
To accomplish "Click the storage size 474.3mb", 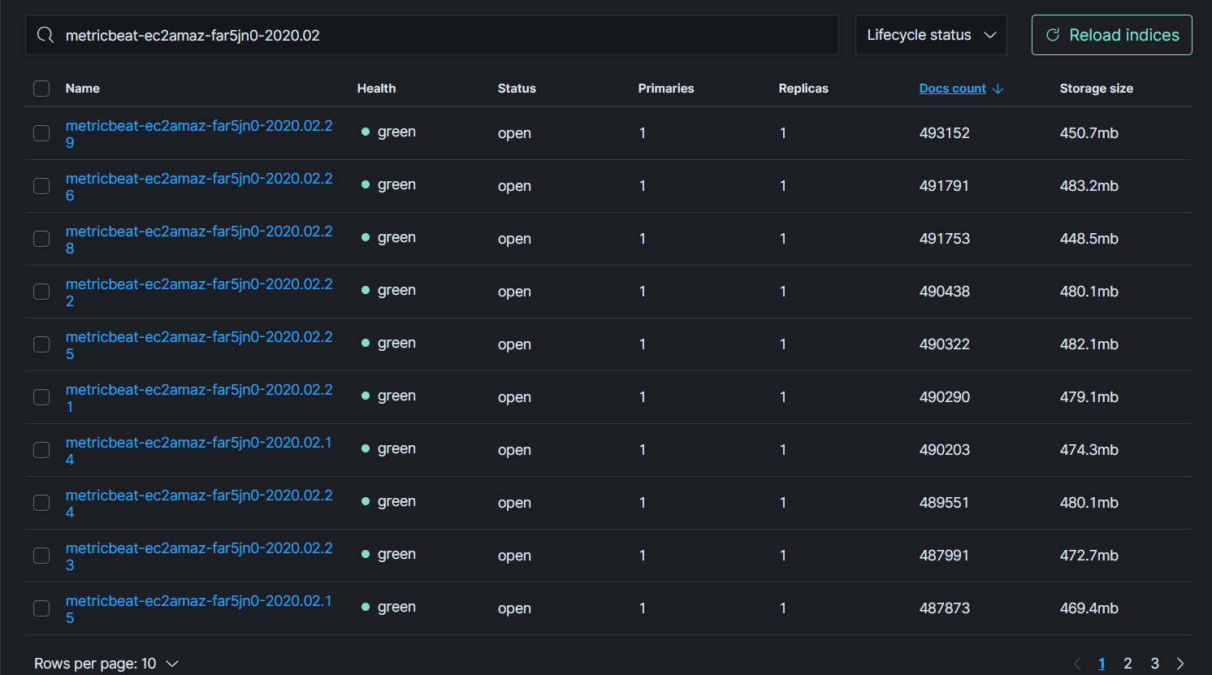I will [1089, 450].
